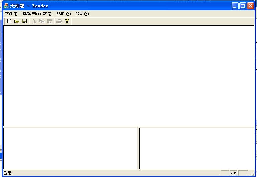
Task: Open the 视图(V) menu
Action: pos(64,14)
